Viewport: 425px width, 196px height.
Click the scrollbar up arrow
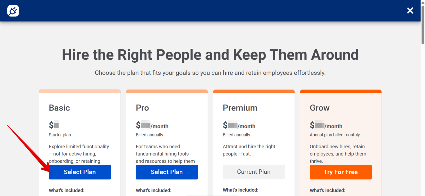pos(423,2)
